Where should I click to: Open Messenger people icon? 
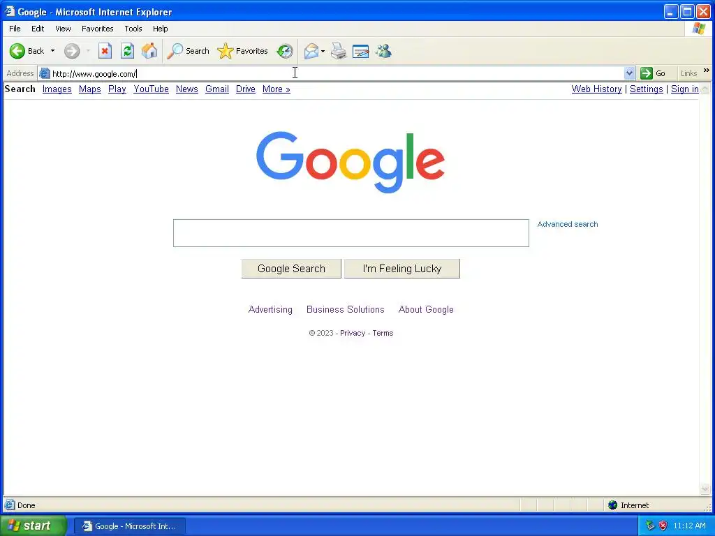pyautogui.click(x=383, y=51)
